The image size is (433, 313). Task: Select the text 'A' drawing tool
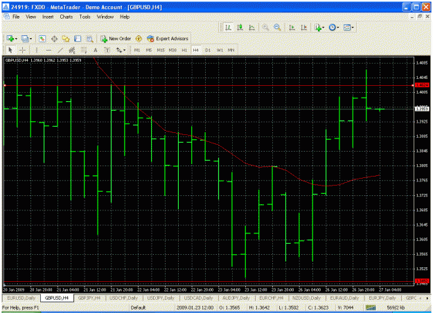click(x=96, y=50)
